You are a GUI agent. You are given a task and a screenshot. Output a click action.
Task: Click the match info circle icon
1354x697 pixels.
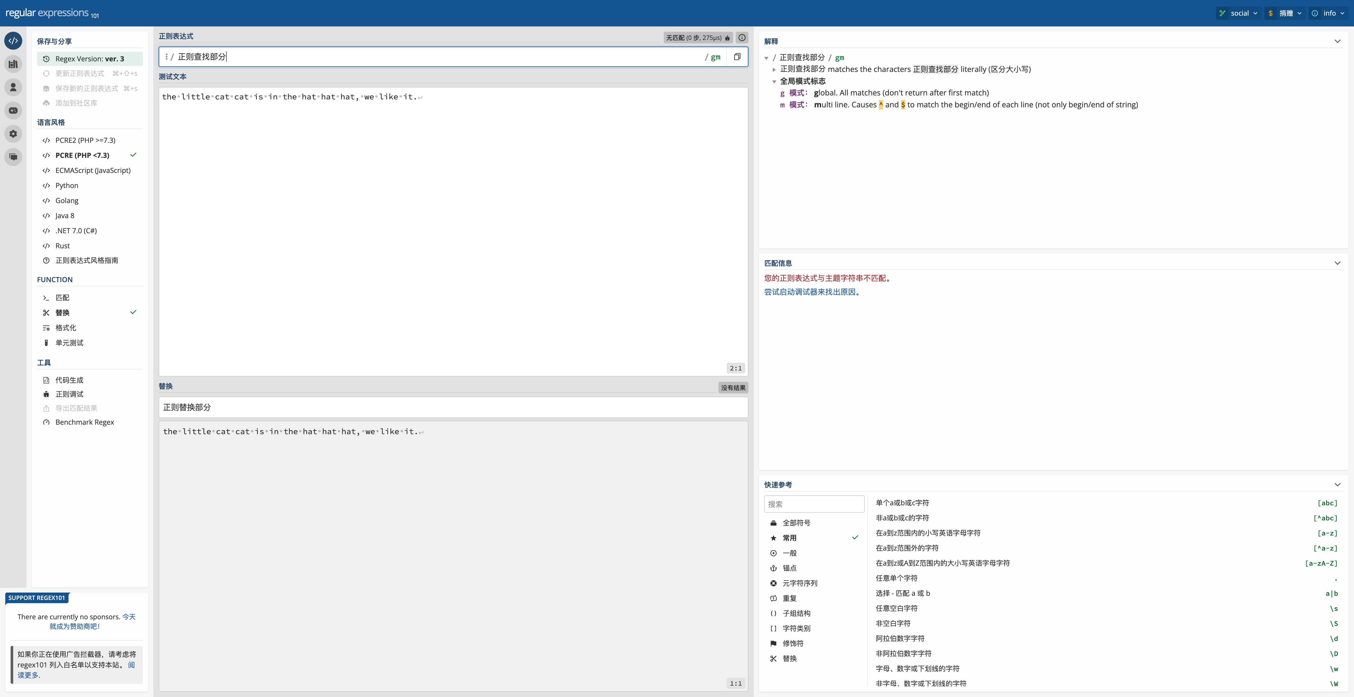[742, 37]
